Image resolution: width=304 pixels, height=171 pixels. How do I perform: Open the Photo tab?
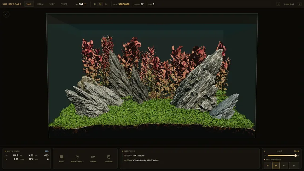pos(64,4)
